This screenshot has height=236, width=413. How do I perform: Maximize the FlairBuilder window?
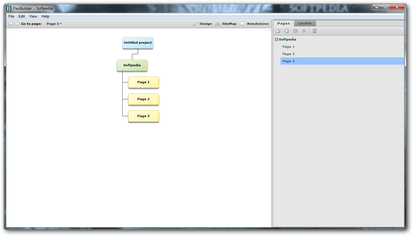coord(385,7)
